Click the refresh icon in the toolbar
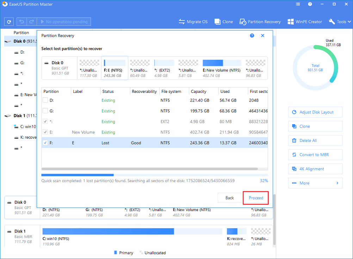The height and width of the screenshot is (259, 353). click(9, 22)
